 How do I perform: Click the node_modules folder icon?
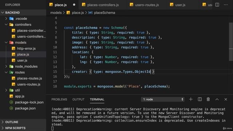[11, 66]
